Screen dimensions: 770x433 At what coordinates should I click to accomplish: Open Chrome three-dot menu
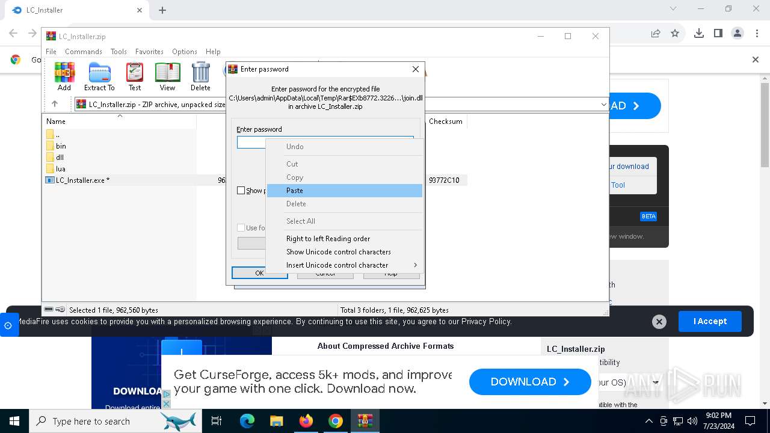click(x=757, y=34)
